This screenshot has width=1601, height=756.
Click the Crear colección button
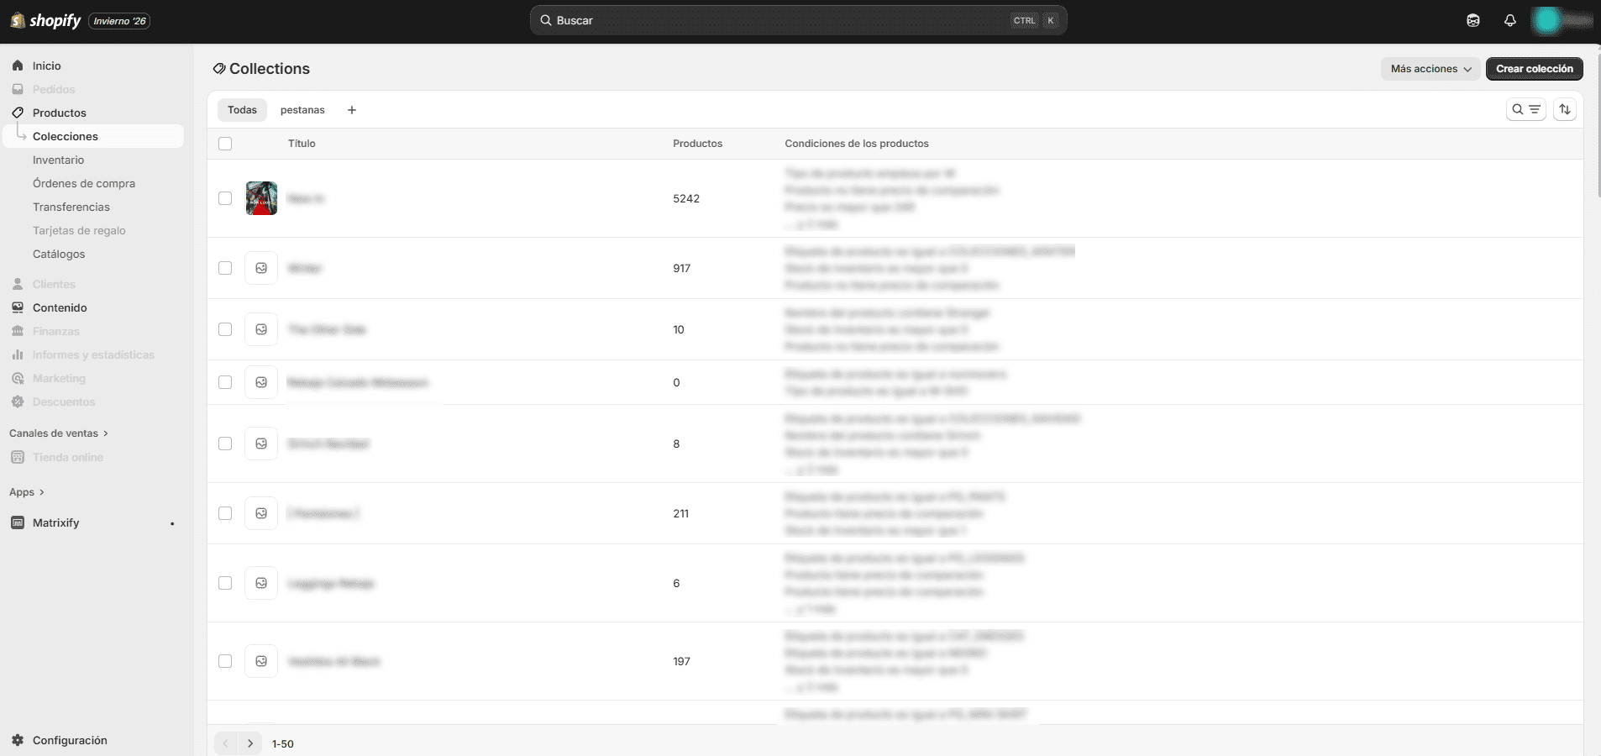click(1534, 69)
